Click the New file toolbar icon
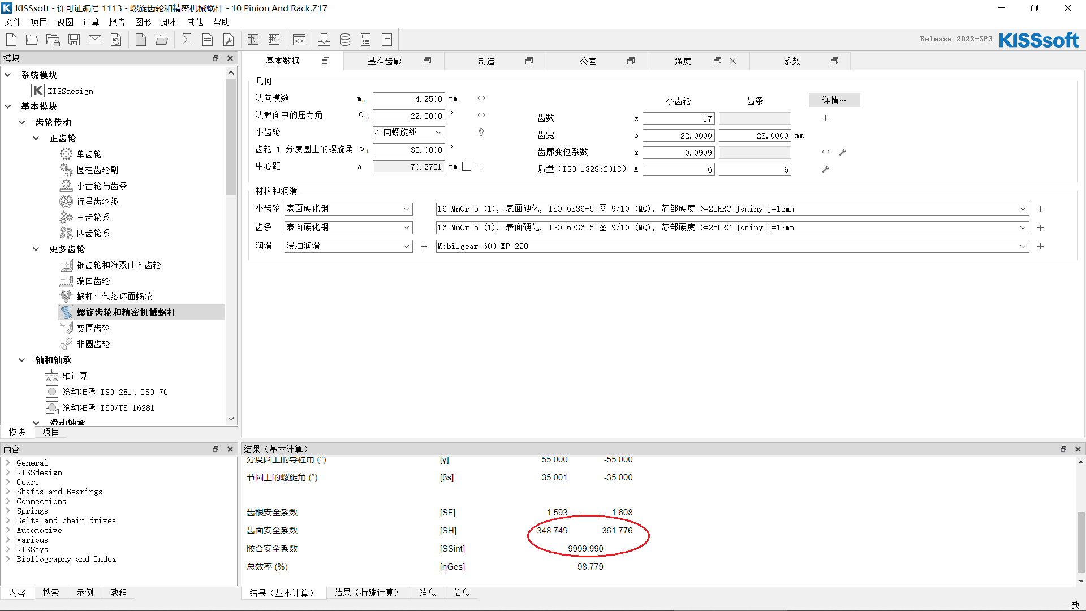This screenshot has height=611, width=1086. pyautogui.click(x=11, y=40)
